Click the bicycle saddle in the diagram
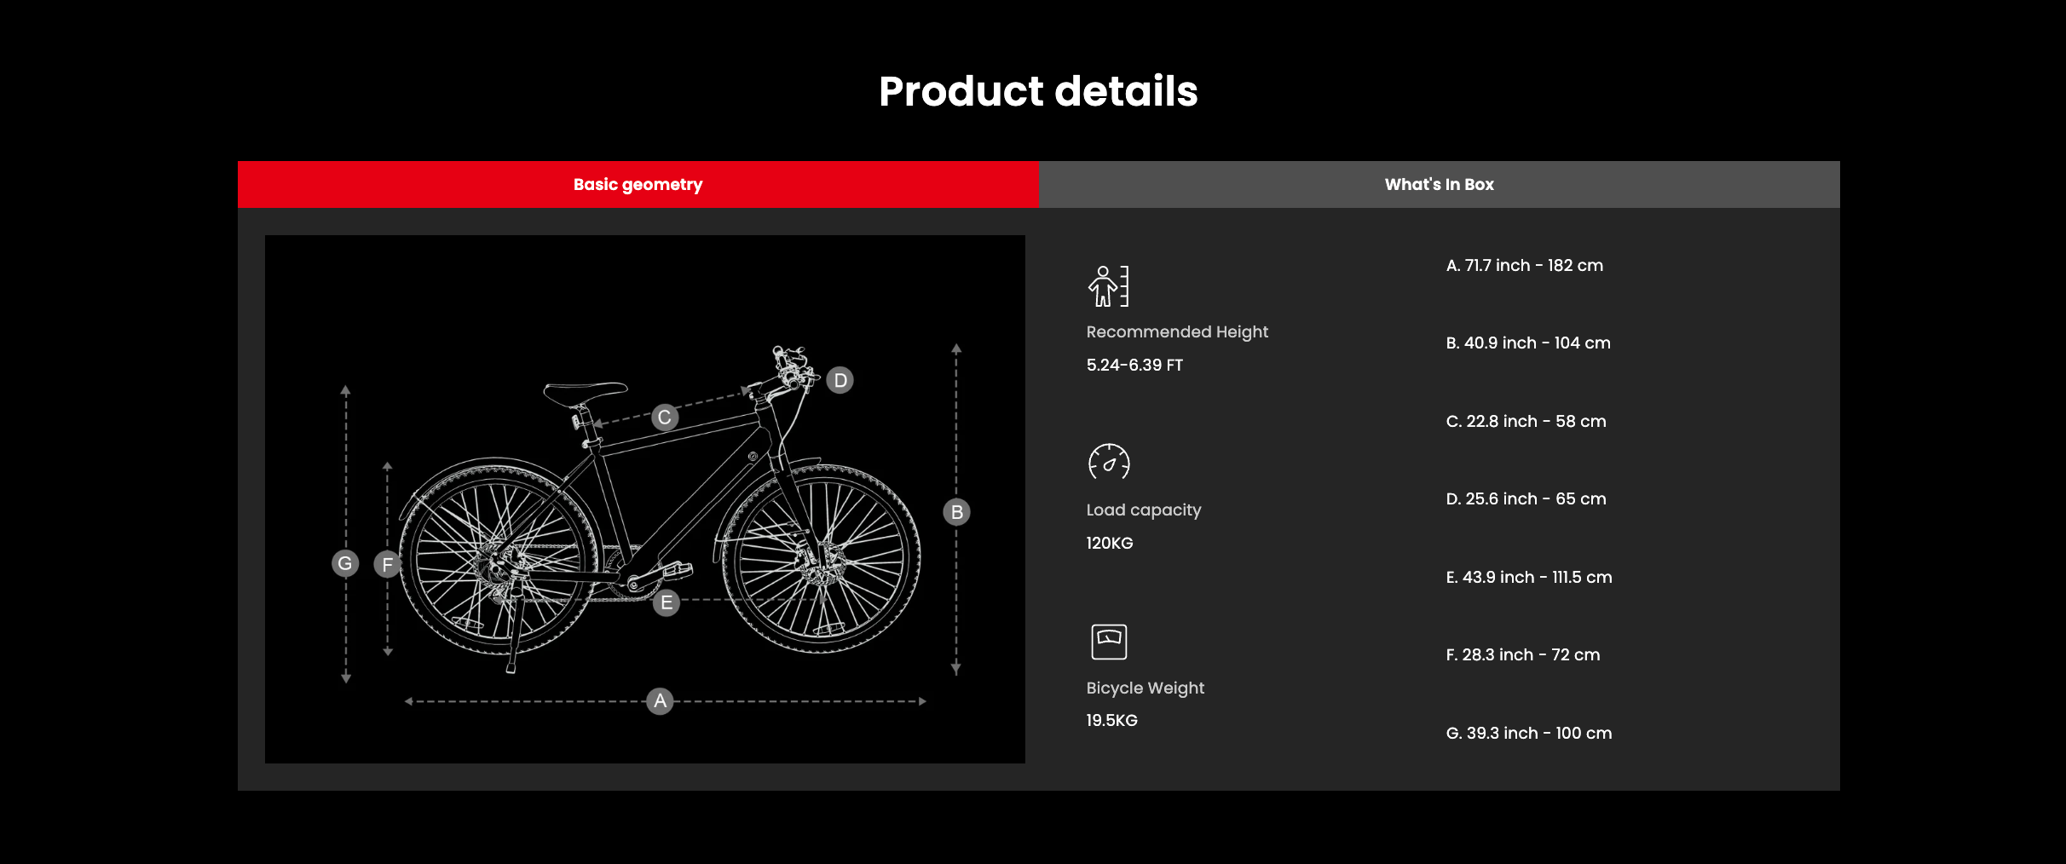Image resolution: width=2066 pixels, height=864 pixels. click(x=586, y=392)
